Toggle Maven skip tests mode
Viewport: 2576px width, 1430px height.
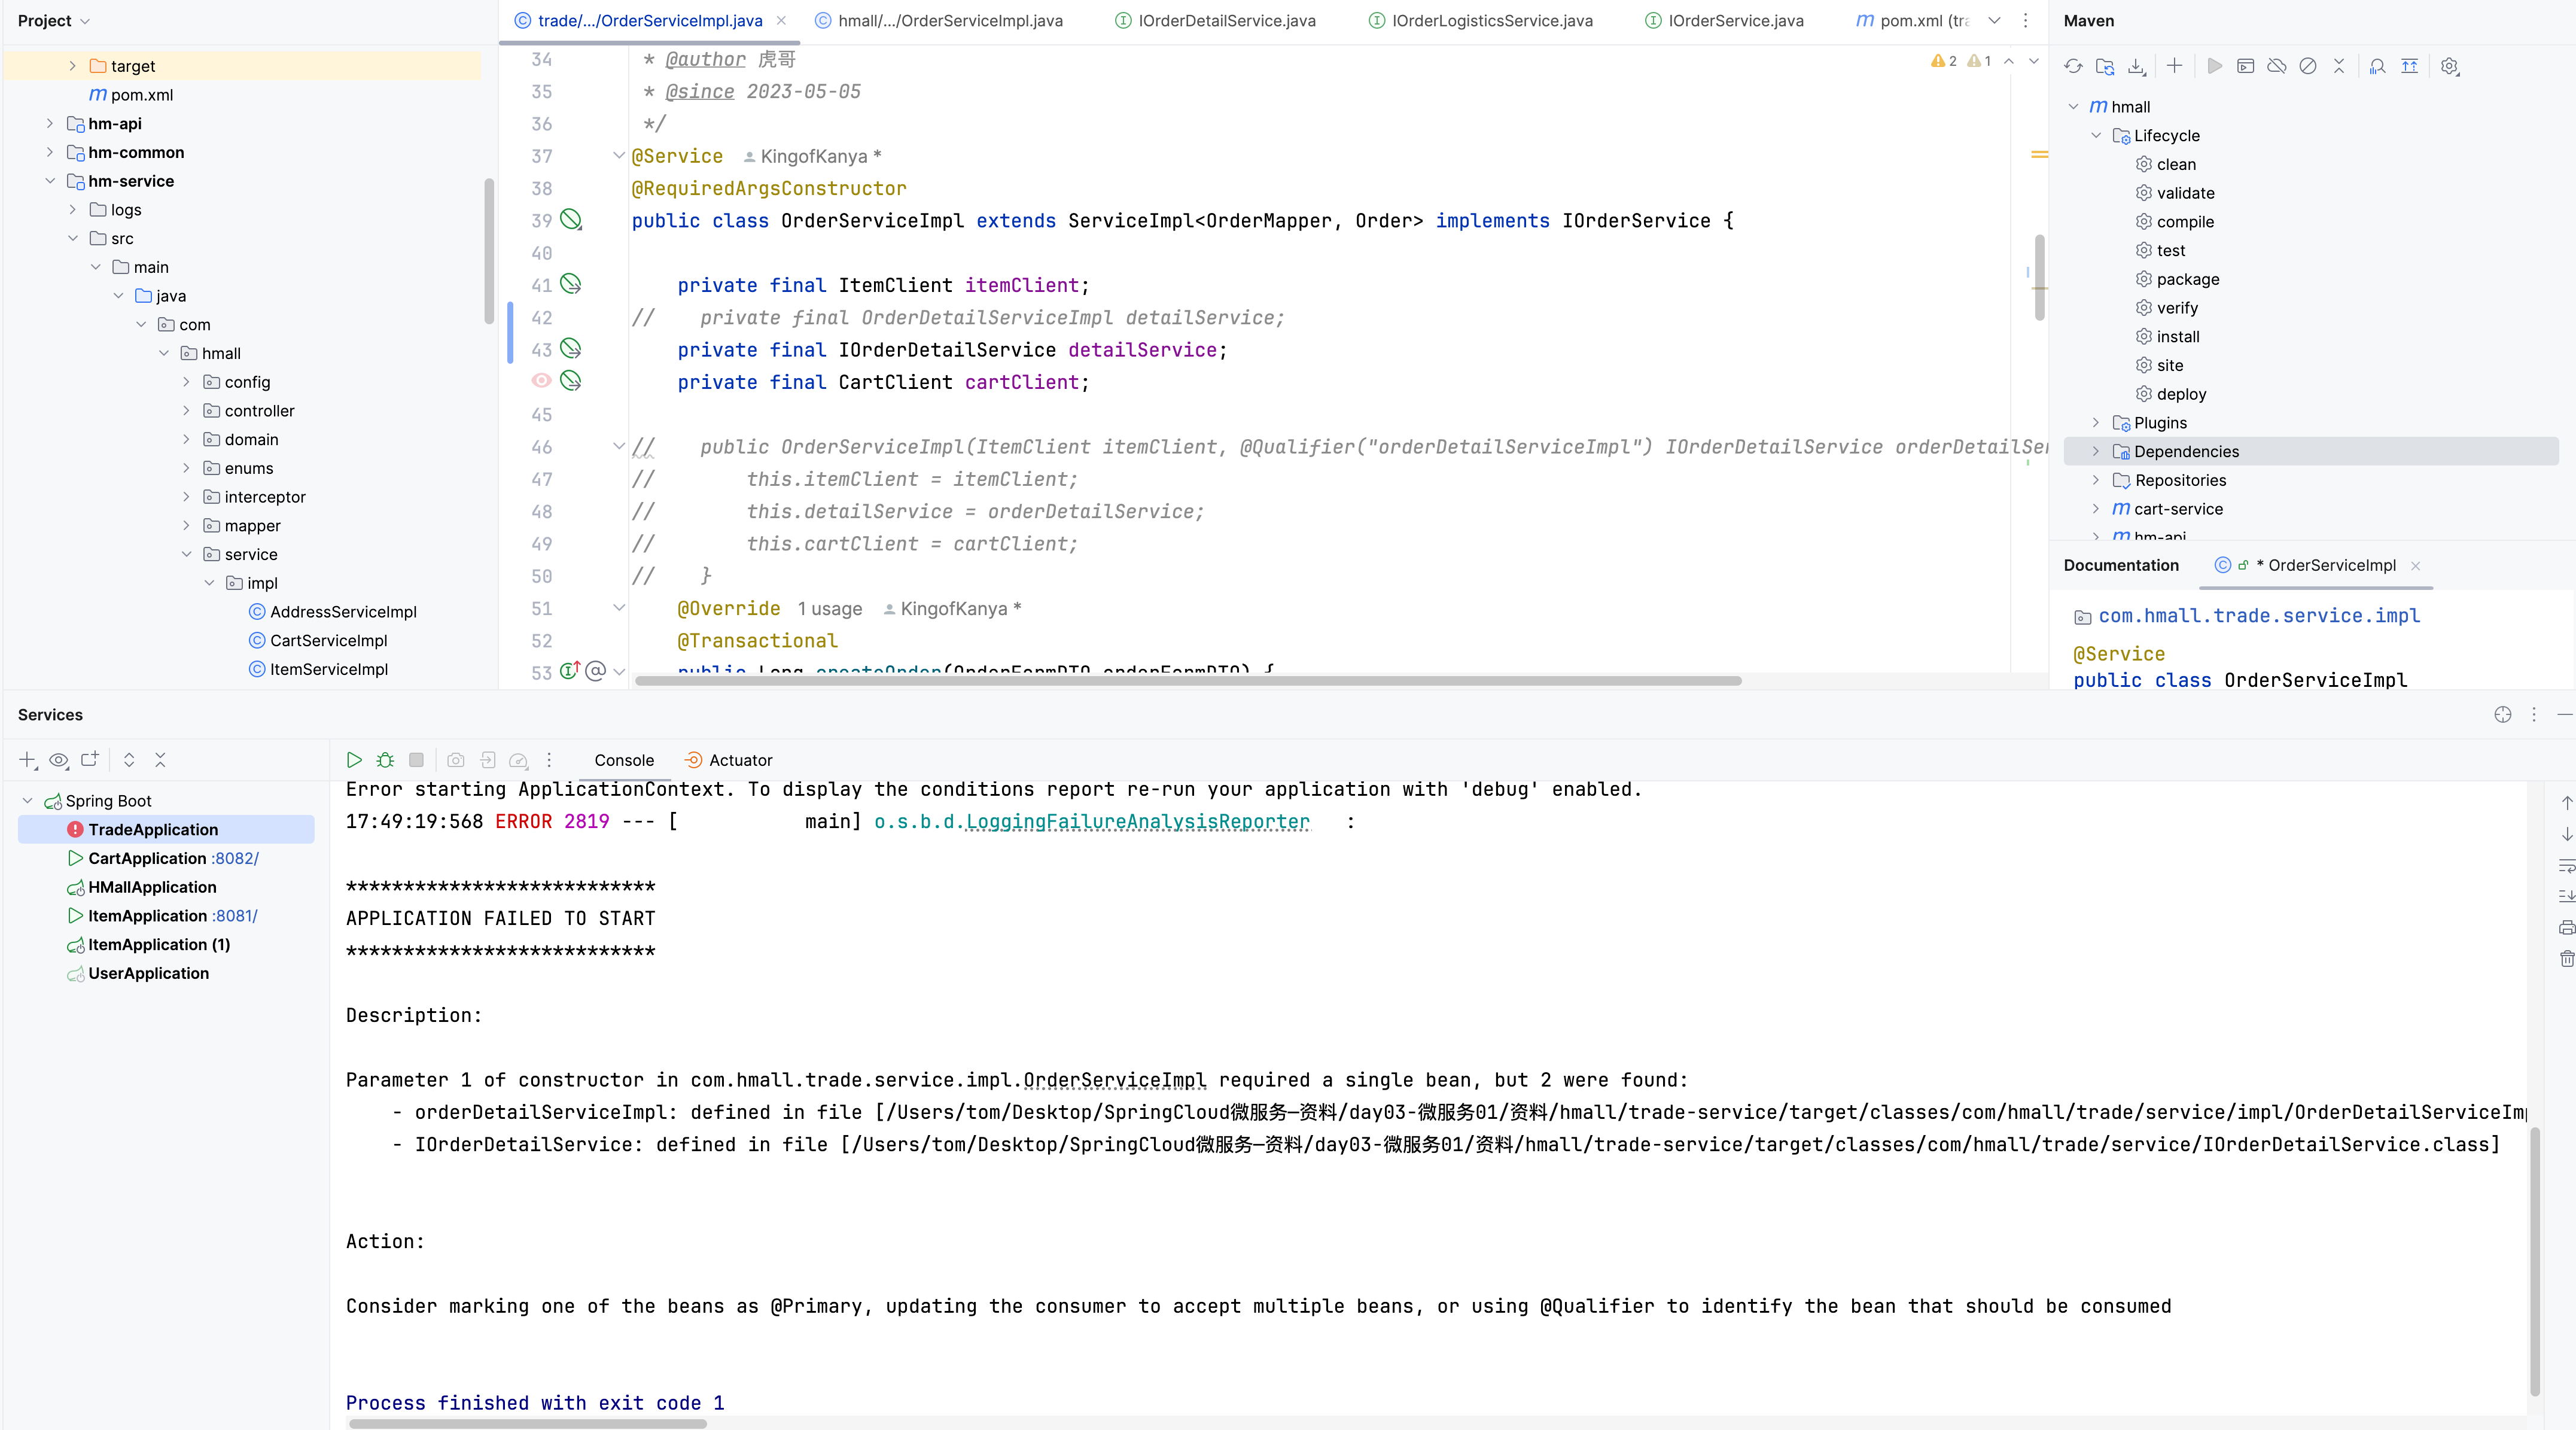[x=2308, y=66]
